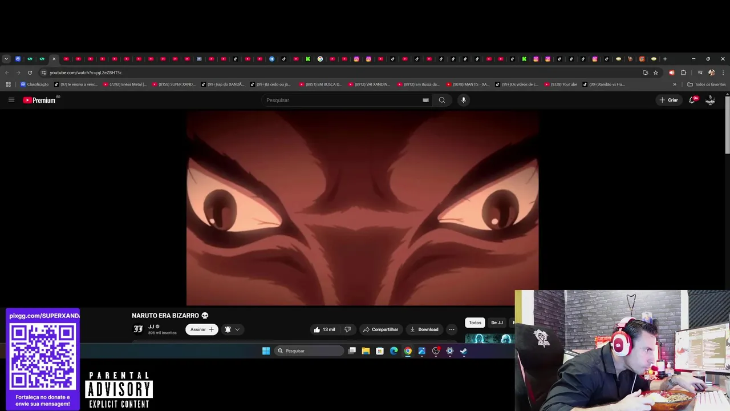Screen dimensions: 730x411
Task: Open Steam from taskbar
Action: tap(464, 351)
